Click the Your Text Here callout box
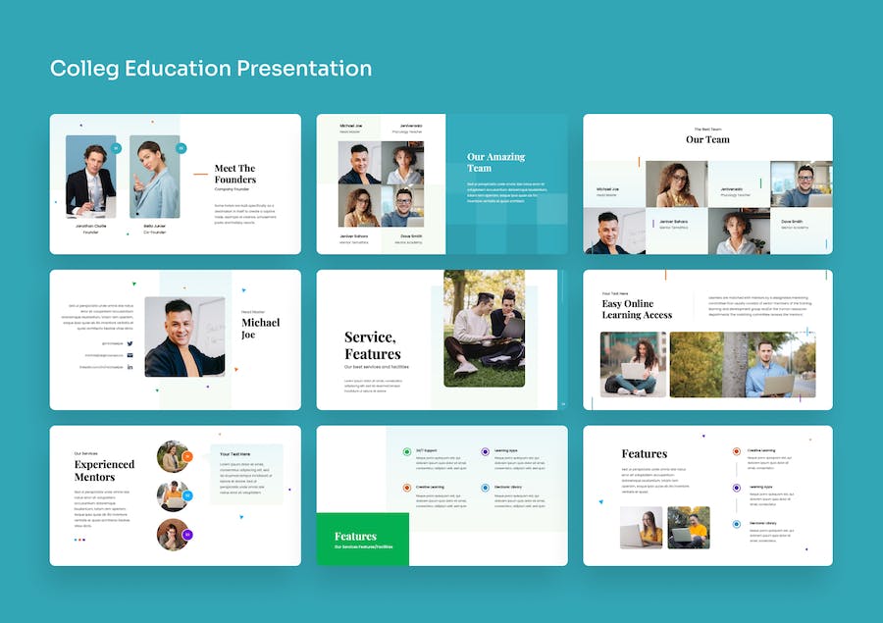The image size is (883, 623). (x=246, y=474)
